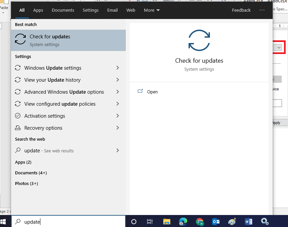Switch to Word taskbar icon
The width and height of the screenshot is (288, 227).
pyautogui.click(x=249, y=222)
